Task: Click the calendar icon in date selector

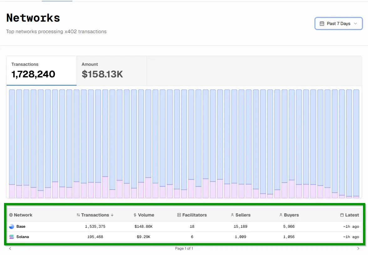Action: pyautogui.click(x=322, y=23)
